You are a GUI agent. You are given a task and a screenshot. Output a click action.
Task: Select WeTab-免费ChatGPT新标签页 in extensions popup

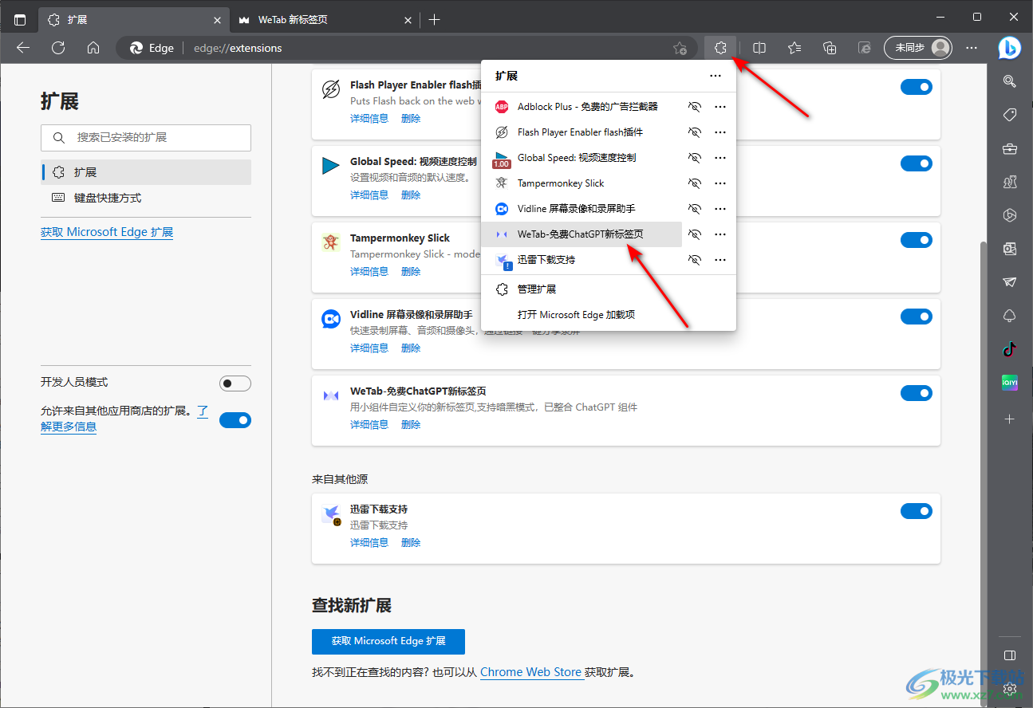coord(582,234)
